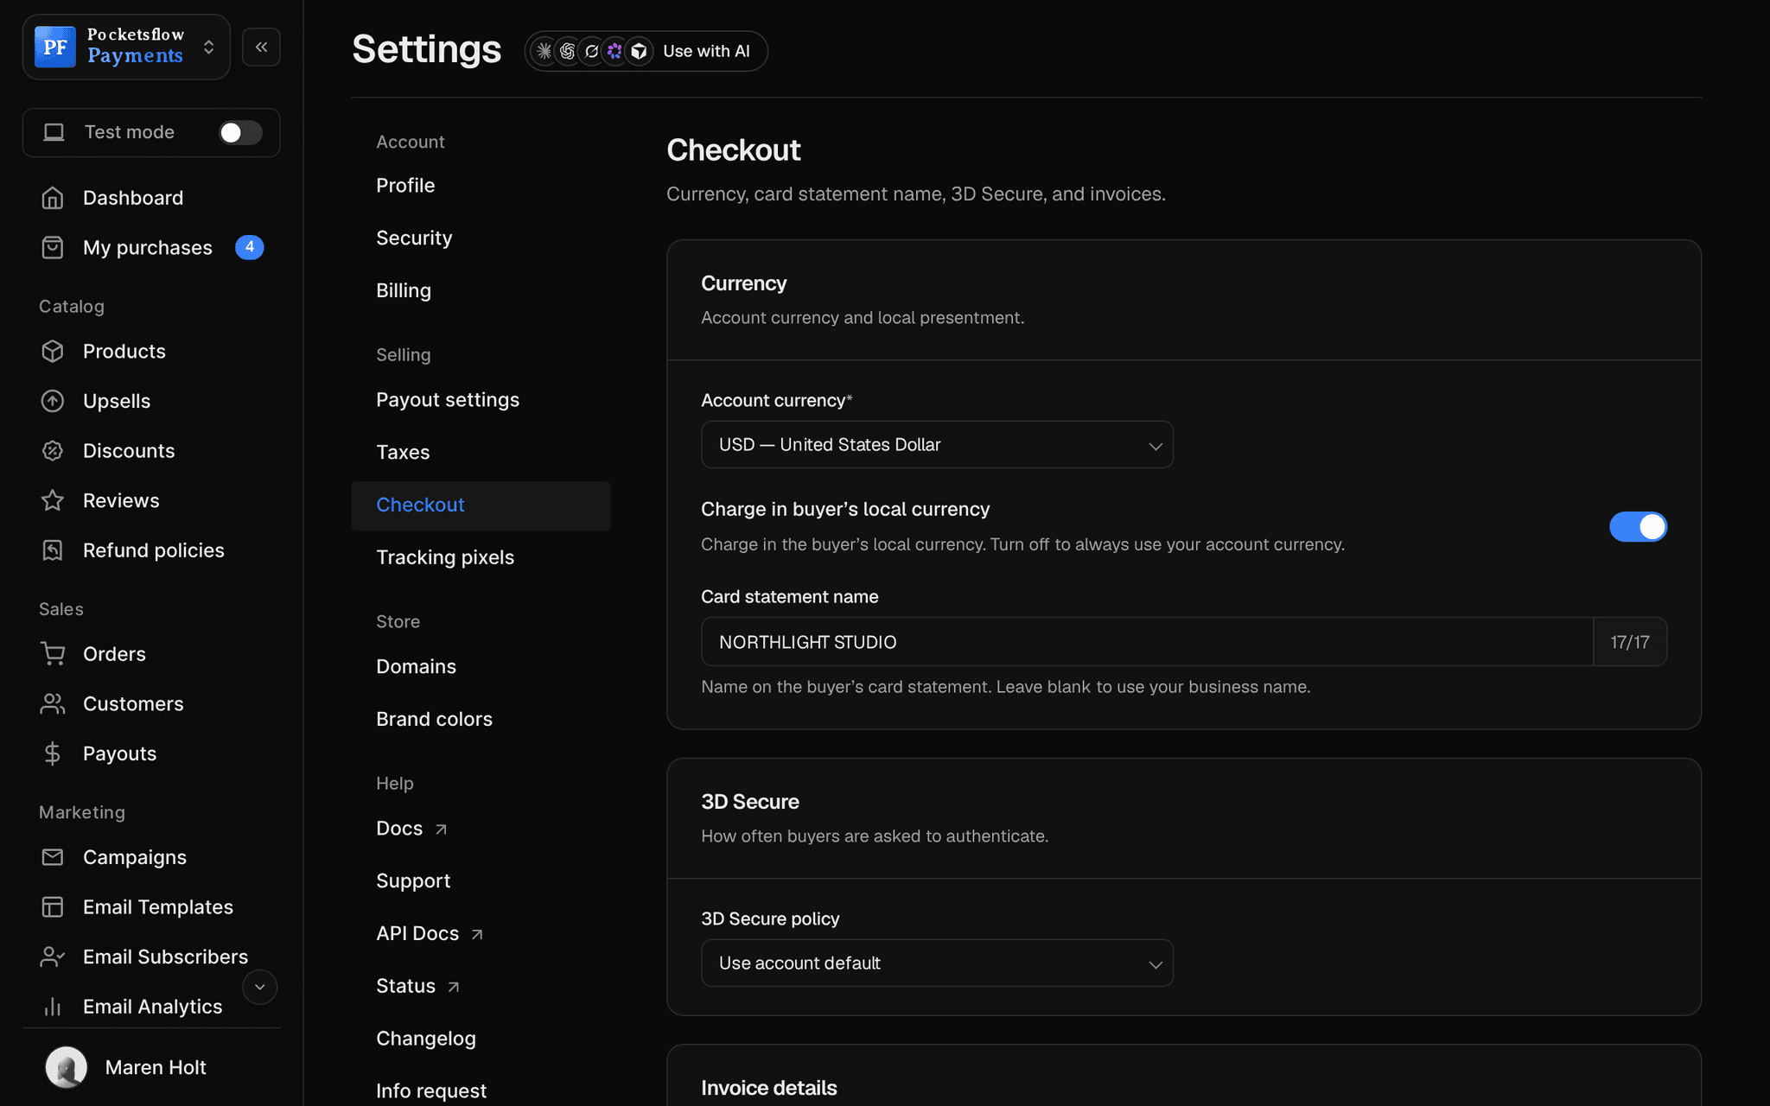Open the Pocketsflow Payments workspace switcher
Viewport: 1770px width, 1106px height.
click(126, 47)
